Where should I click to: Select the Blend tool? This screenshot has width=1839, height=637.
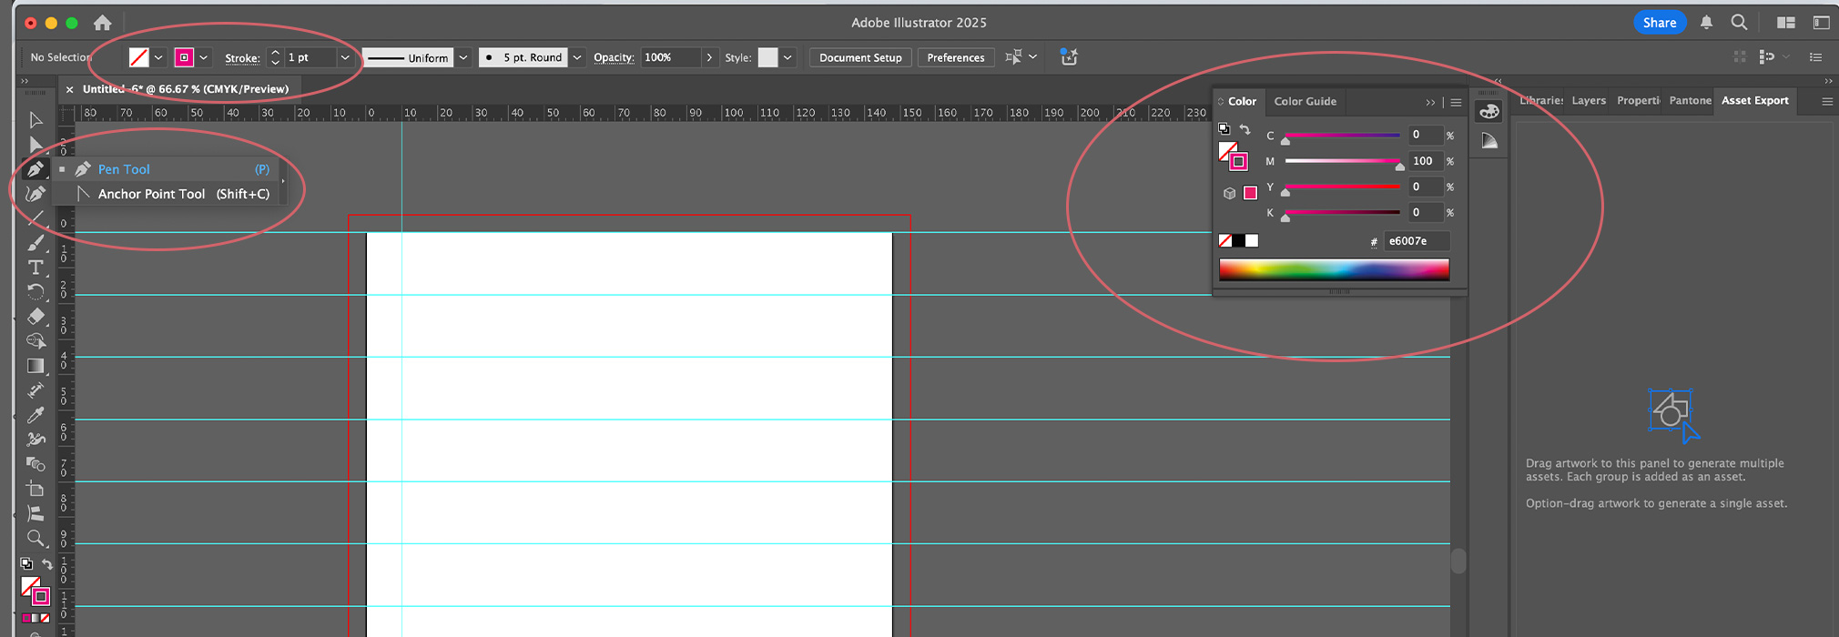click(36, 464)
